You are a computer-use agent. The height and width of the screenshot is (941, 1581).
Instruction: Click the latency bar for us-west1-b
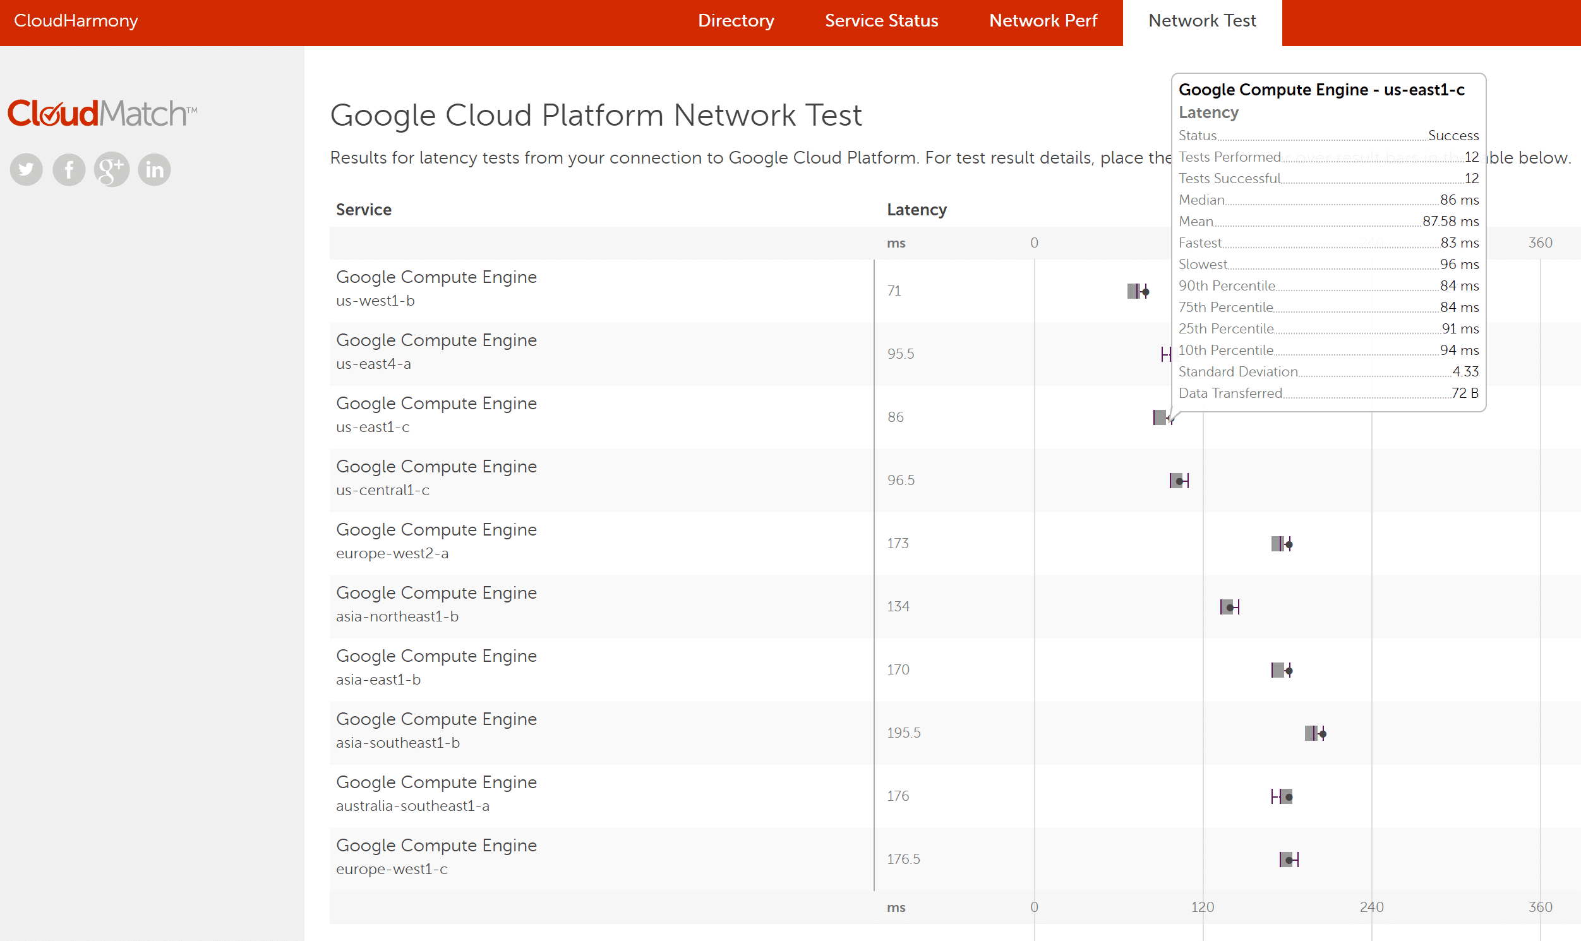[1135, 291]
